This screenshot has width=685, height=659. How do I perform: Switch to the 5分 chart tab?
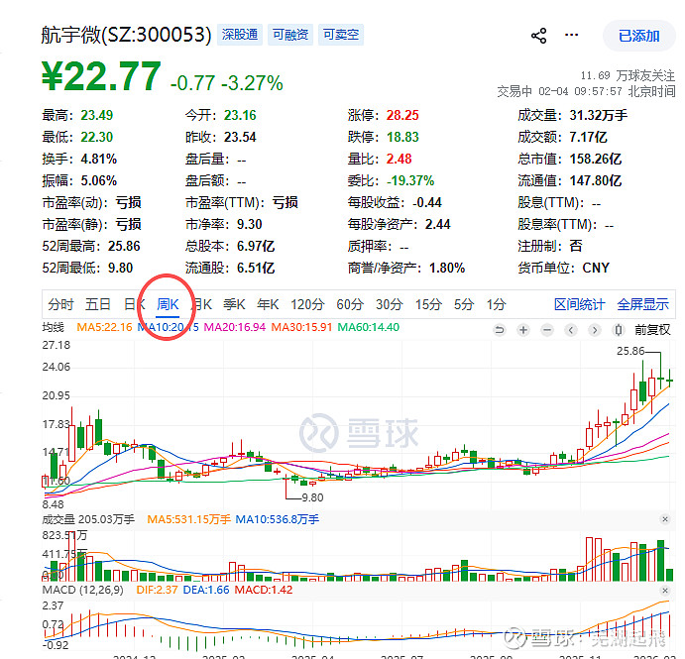[x=464, y=304]
